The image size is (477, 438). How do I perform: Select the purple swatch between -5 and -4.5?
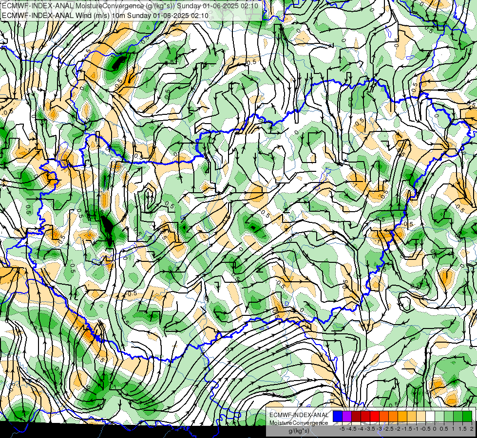347,417
